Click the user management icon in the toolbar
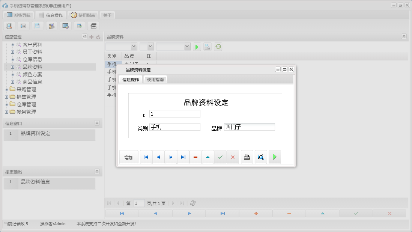Viewport: 412px width, 232px height. [x=51, y=26]
